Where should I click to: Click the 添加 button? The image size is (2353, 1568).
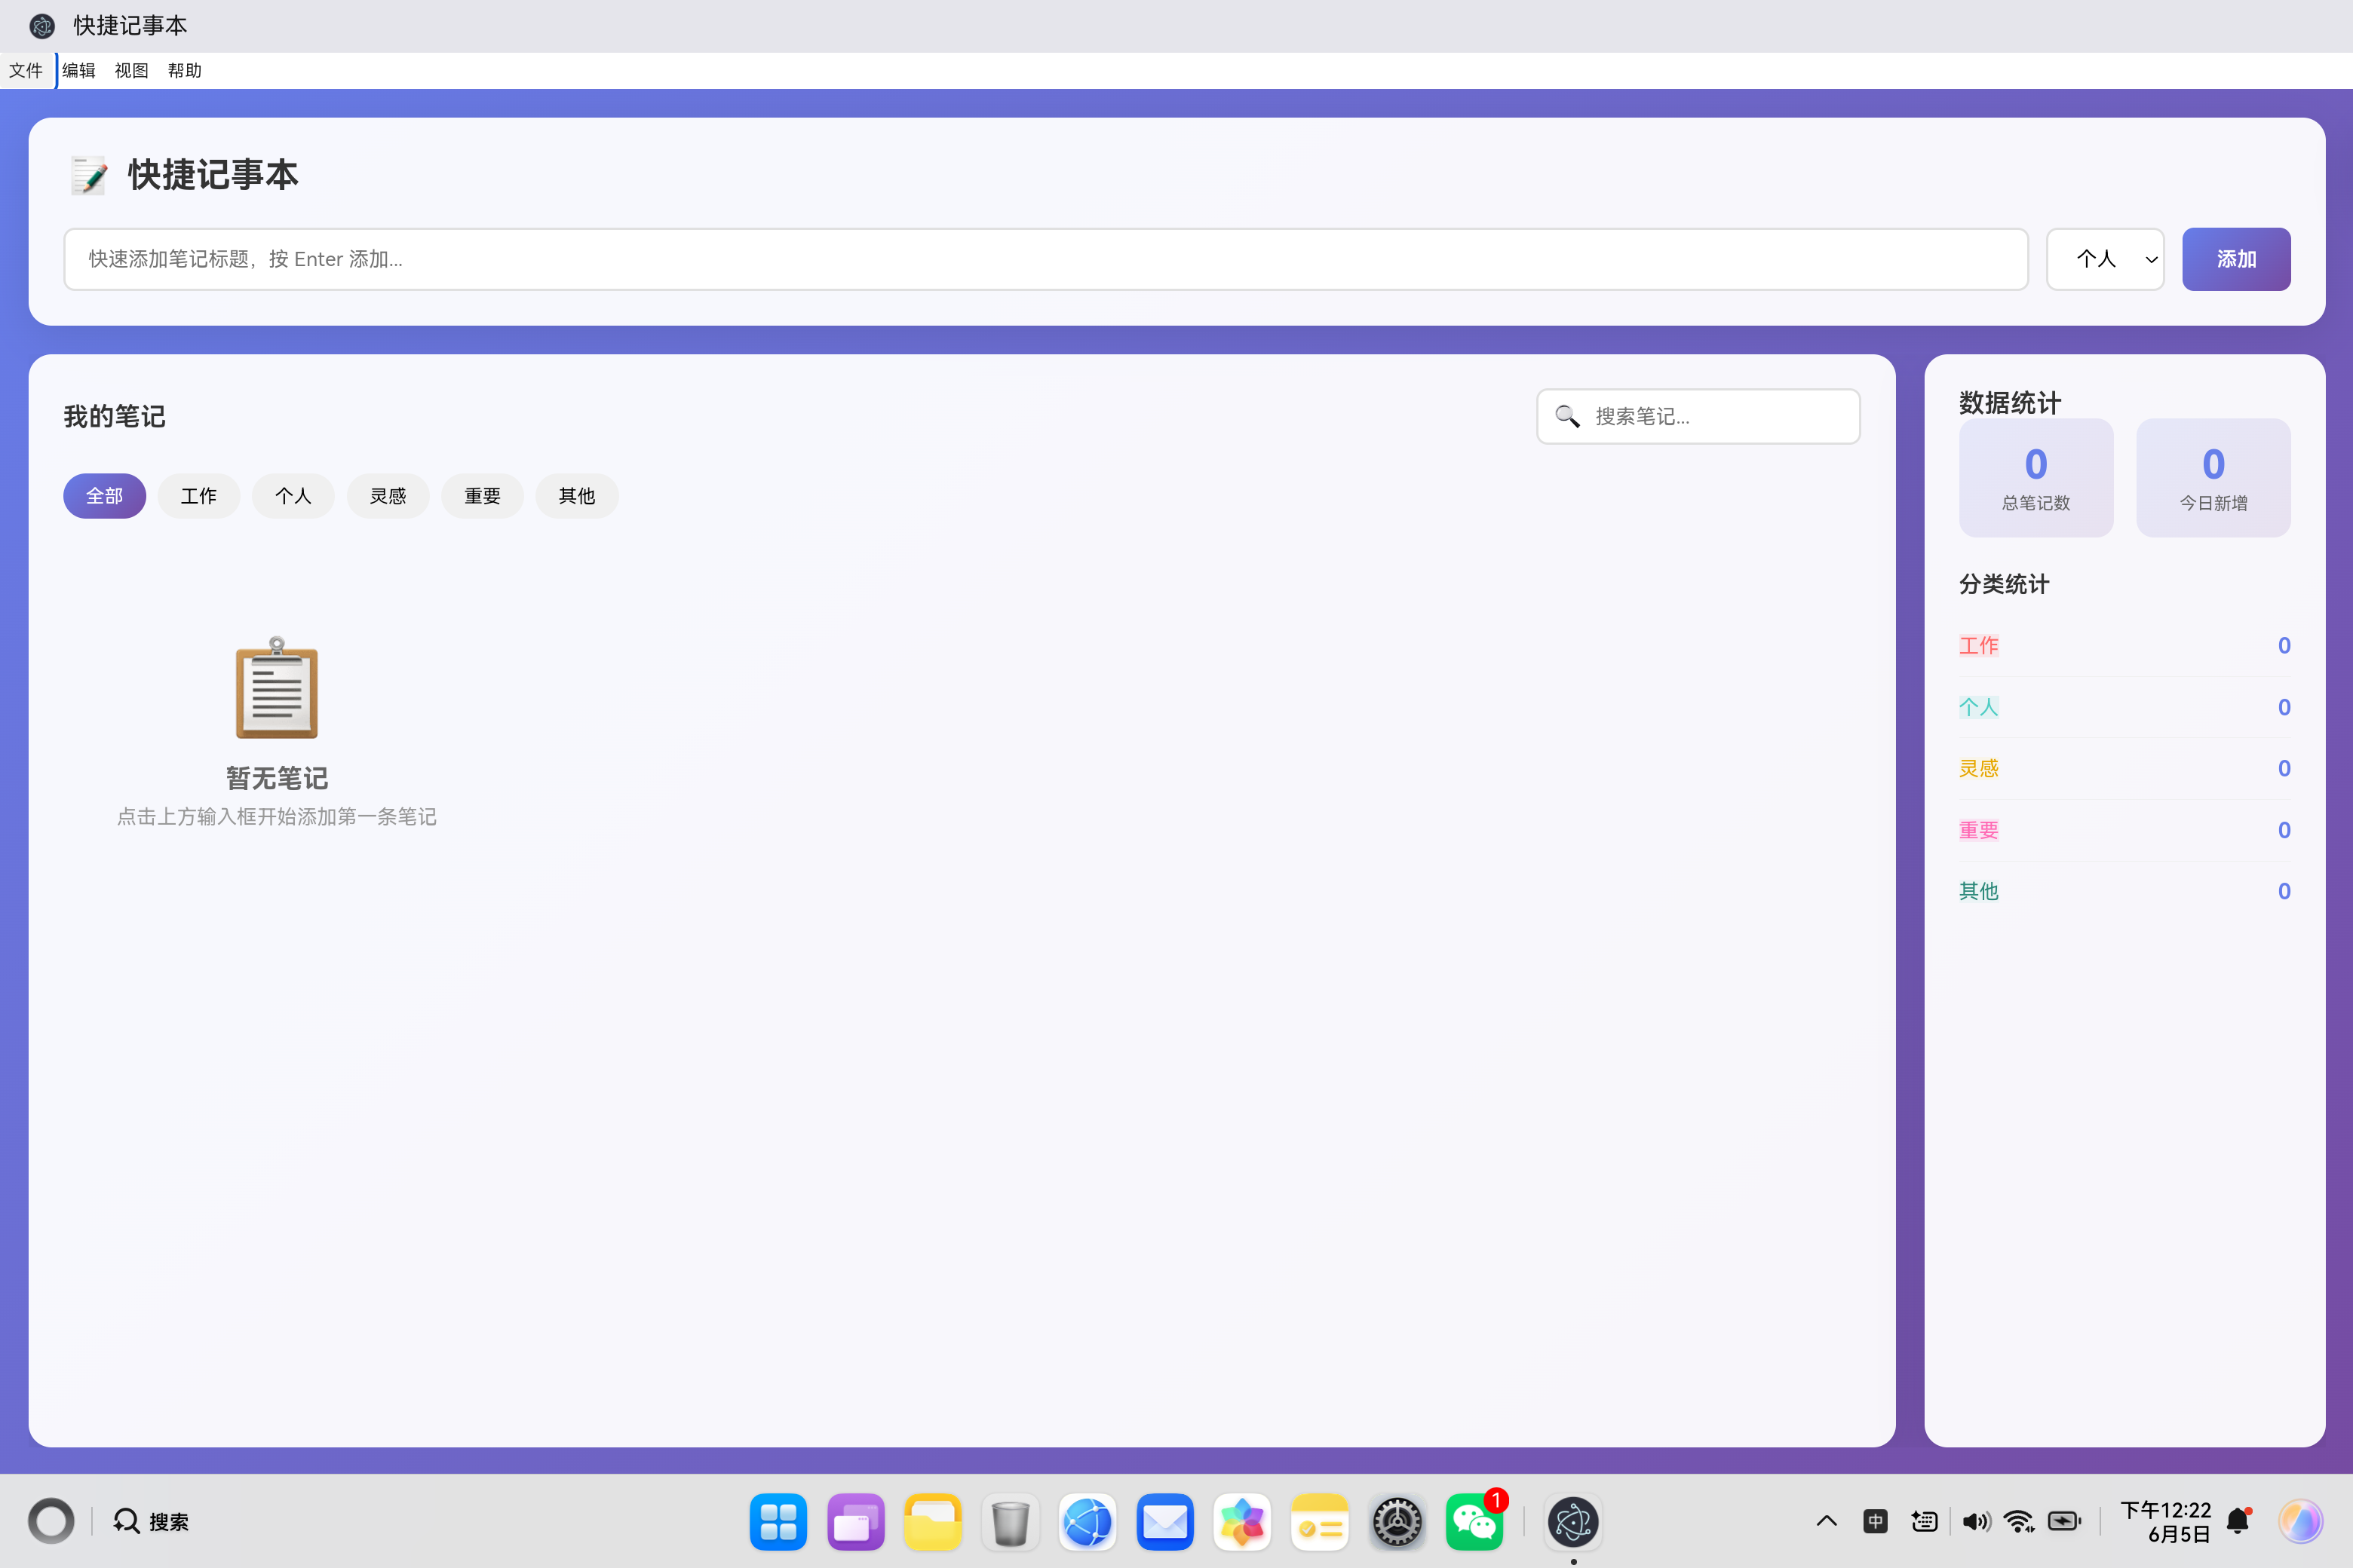[x=2236, y=259]
